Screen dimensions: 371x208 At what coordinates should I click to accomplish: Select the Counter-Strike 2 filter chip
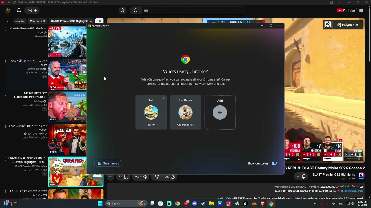pyautogui.click(x=38, y=21)
